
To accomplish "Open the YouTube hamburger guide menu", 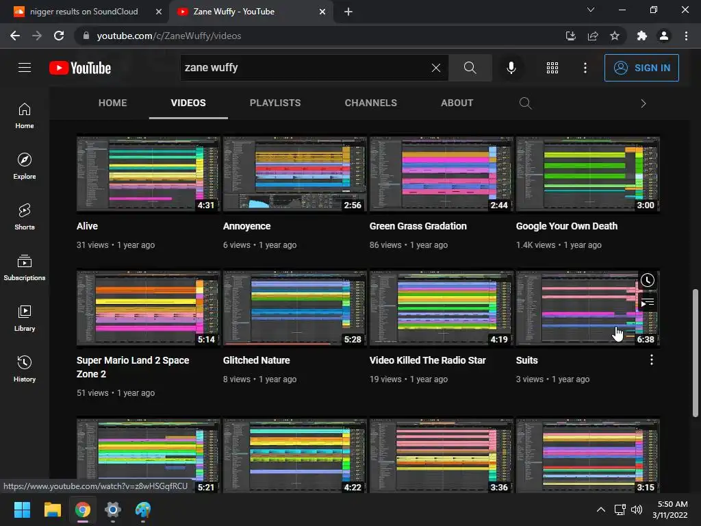I will (x=25, y=68).
